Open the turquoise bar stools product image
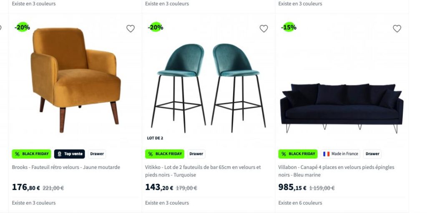The image size is (427, 213). [x=208, y=88]
